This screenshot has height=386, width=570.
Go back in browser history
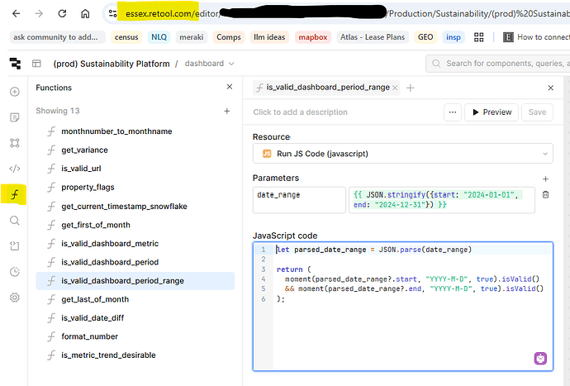click(16, 14)
